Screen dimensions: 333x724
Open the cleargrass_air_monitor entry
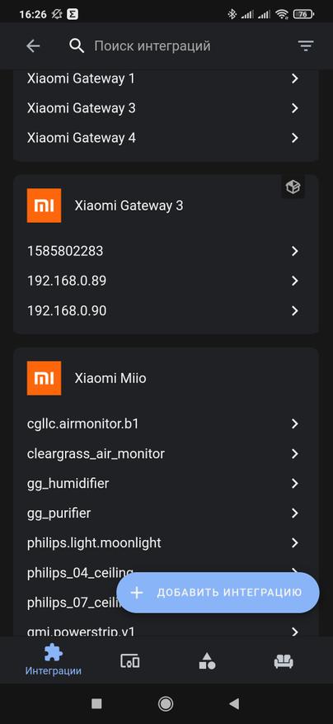coord(166,453)
